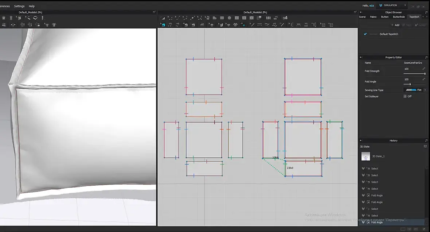Toggle the Default Topstitch checkmark
The width and height of the screenshot is (430, 232).
[365, 34]
